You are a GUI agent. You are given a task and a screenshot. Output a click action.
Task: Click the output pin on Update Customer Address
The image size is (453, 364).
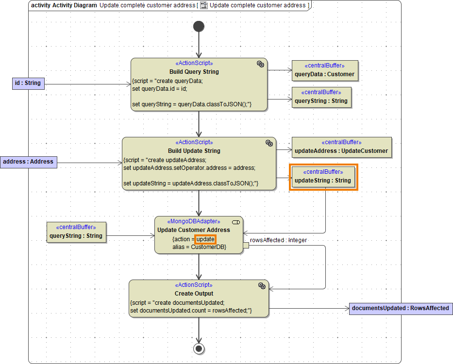point(247,245)
